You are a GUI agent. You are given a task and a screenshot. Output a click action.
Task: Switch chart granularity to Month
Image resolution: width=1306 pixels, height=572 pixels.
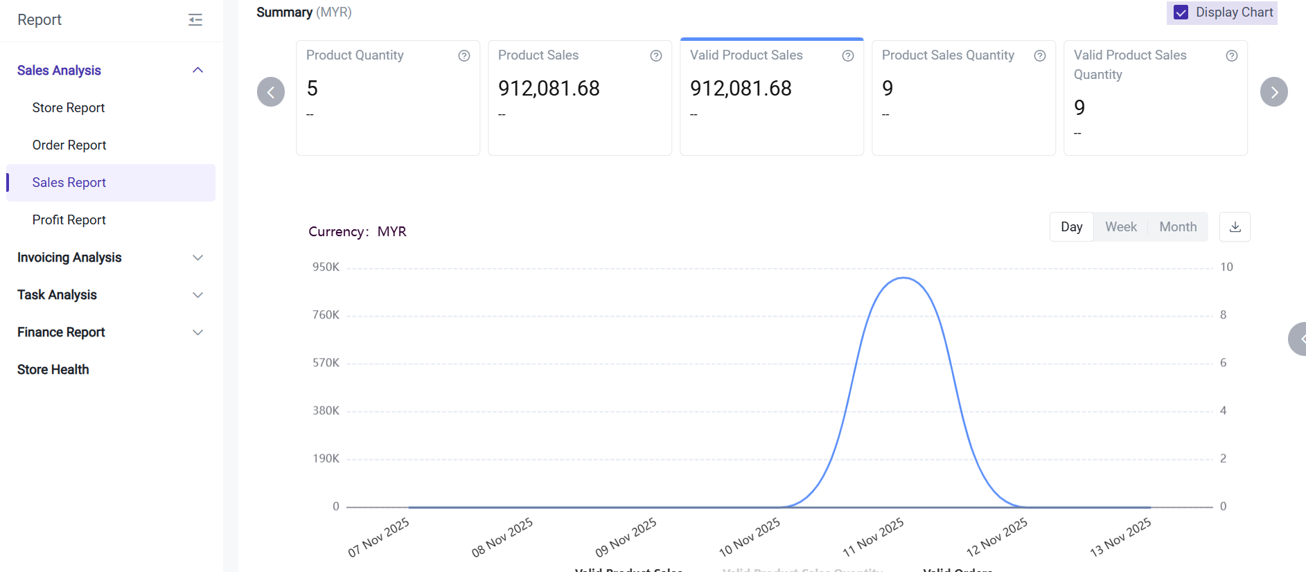pyautogui.click(x=1178, y=227)
